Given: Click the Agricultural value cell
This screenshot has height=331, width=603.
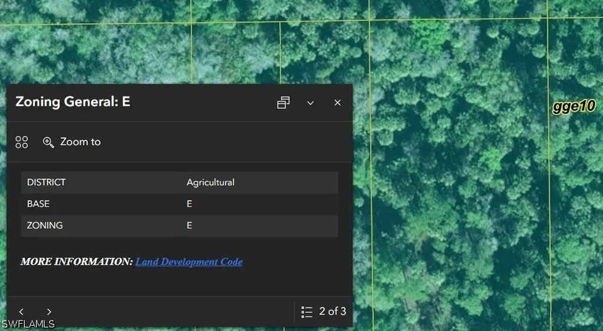Looking at the screenshot, I should 210,182.
